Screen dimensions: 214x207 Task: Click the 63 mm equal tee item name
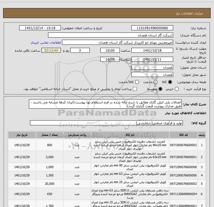130,194
